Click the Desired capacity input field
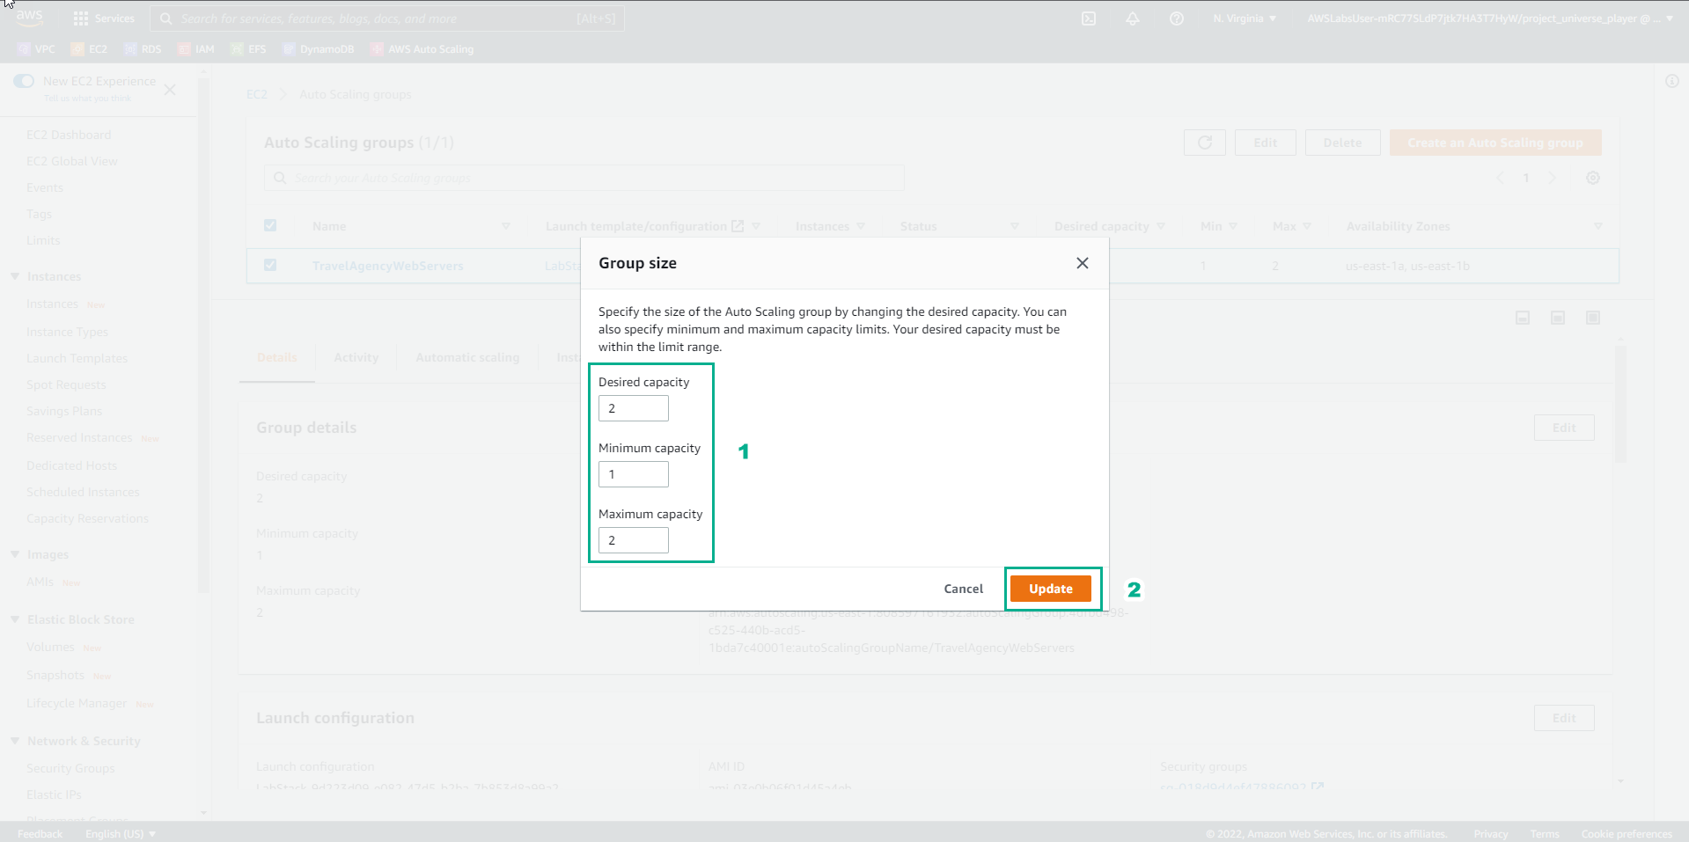This screenshot has height=842, width=1689. pos(634,408)
